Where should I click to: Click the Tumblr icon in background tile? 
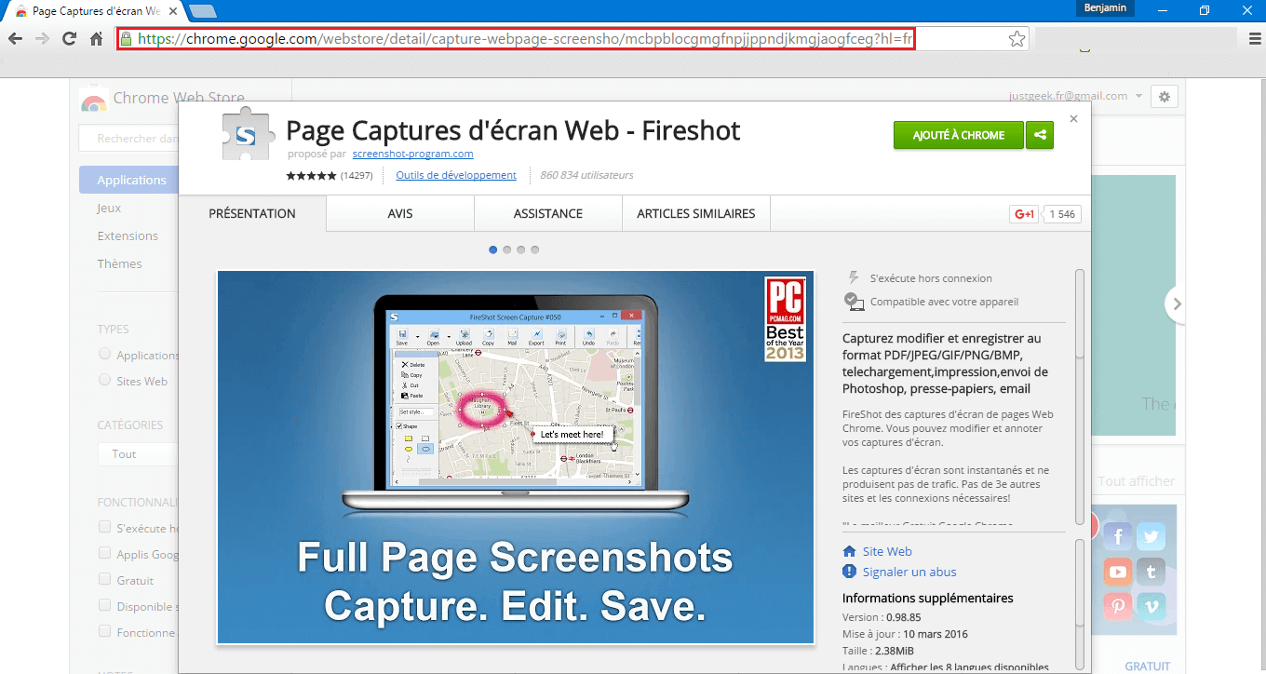click(1152, 572)
